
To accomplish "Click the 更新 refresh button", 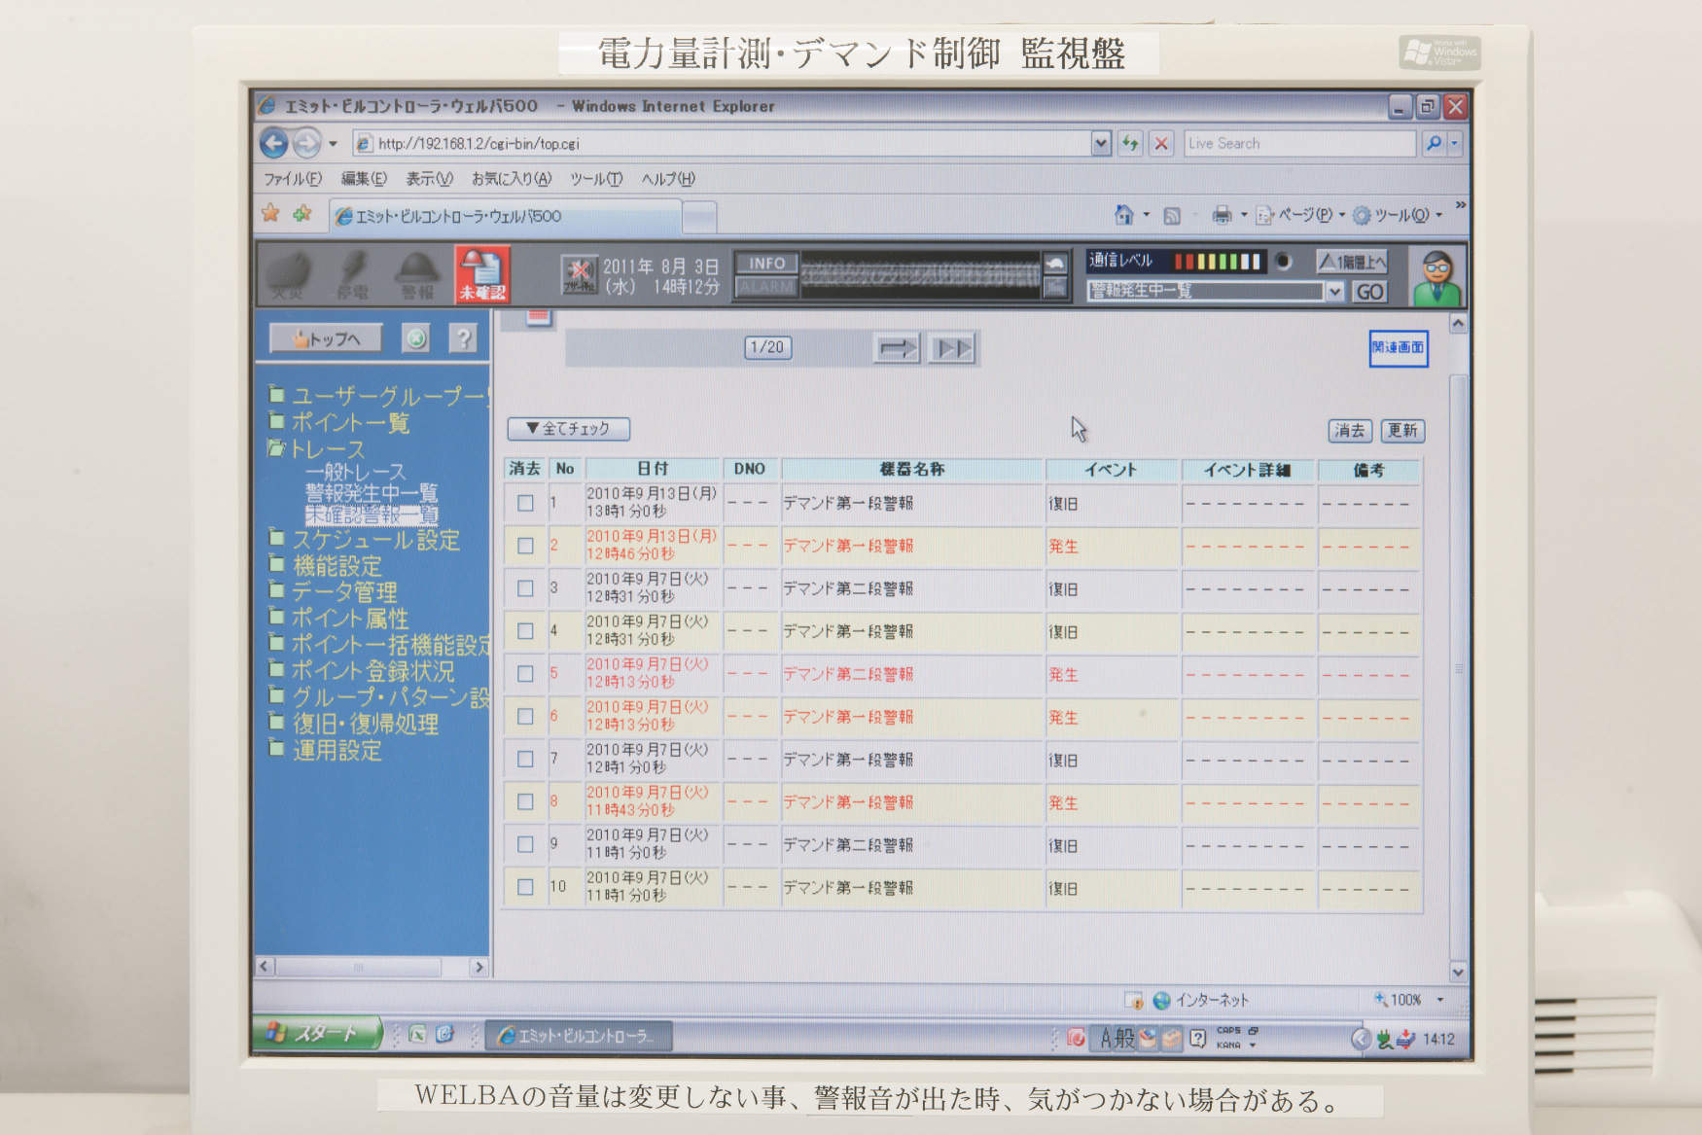I will pos(1402,431).
